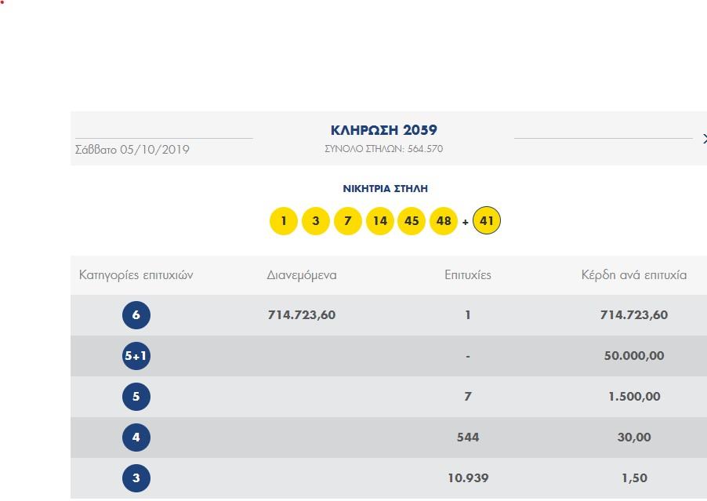
Task: Click the blue category 5 badge
Action: click(136, 397)
